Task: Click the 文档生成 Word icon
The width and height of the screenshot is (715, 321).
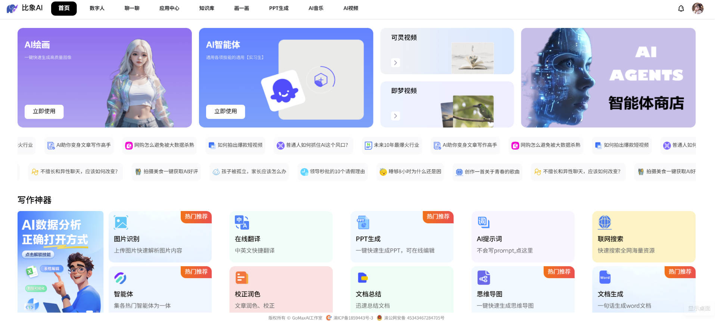Action: 605,277
